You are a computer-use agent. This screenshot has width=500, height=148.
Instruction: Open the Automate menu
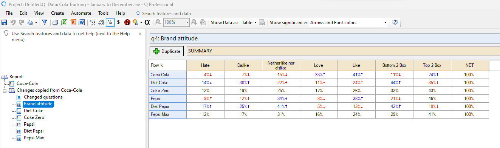pos(81,13)
